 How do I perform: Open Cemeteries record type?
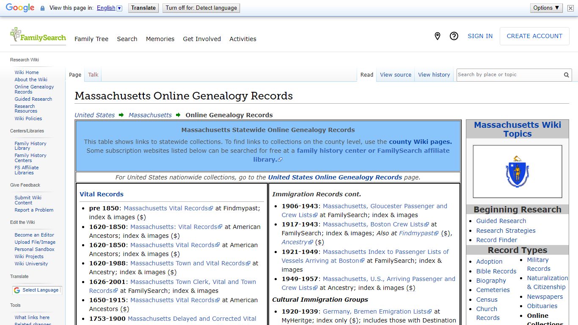pyautogui.click(x=493, y=290)
